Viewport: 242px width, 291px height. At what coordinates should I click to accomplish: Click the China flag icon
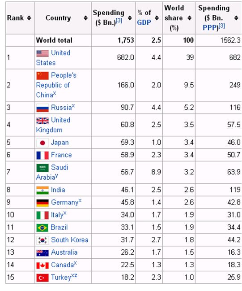pyautogui.click(x=42, y=75)
